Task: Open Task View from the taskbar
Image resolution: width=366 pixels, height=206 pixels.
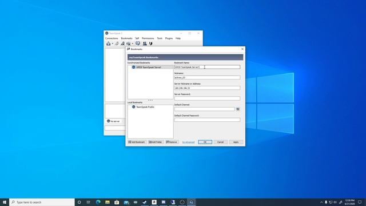Action: pos(89,202)
